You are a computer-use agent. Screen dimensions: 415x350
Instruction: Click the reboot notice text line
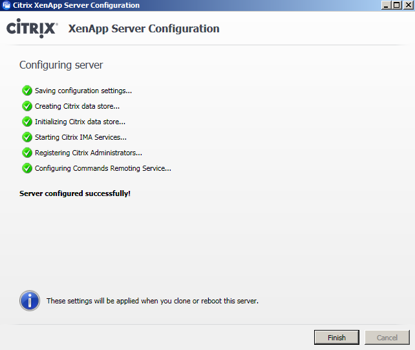(x=153, y=301)
